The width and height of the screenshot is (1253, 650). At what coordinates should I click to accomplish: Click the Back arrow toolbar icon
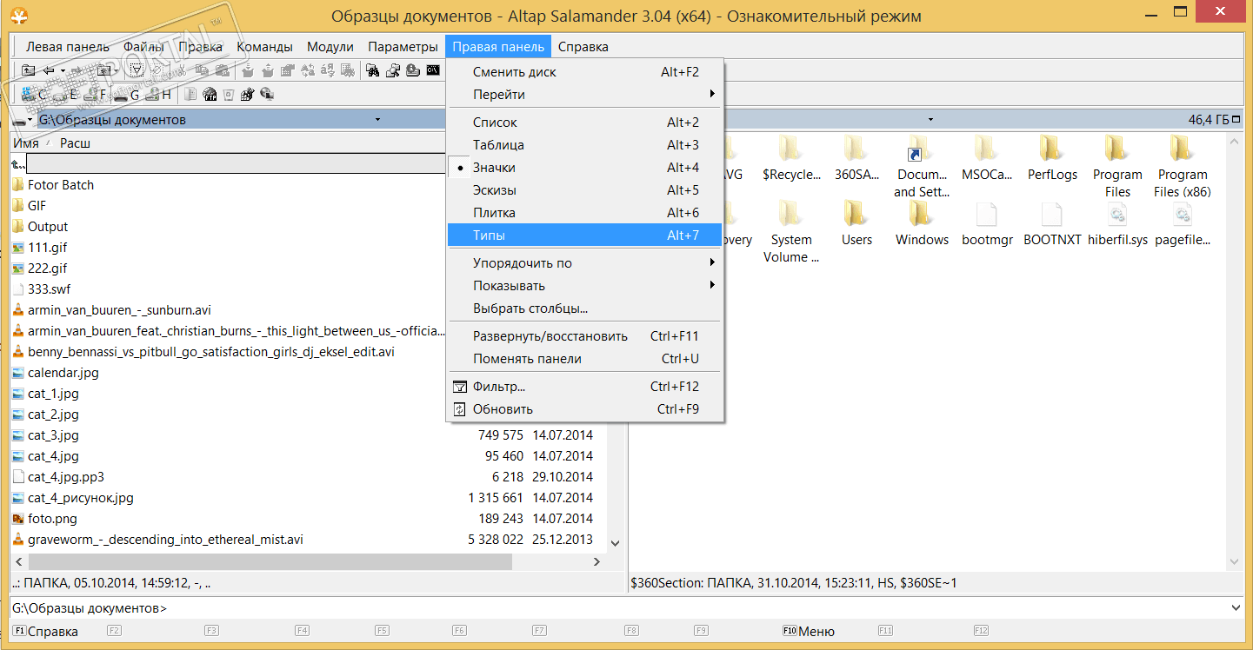pos(49,70)
